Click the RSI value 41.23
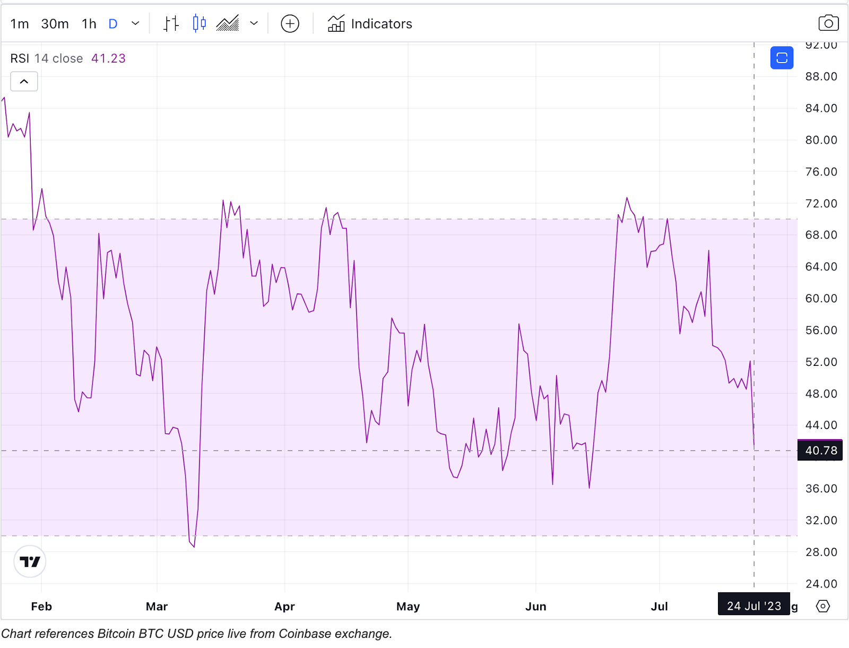849x648 pixels. (108, 58)
